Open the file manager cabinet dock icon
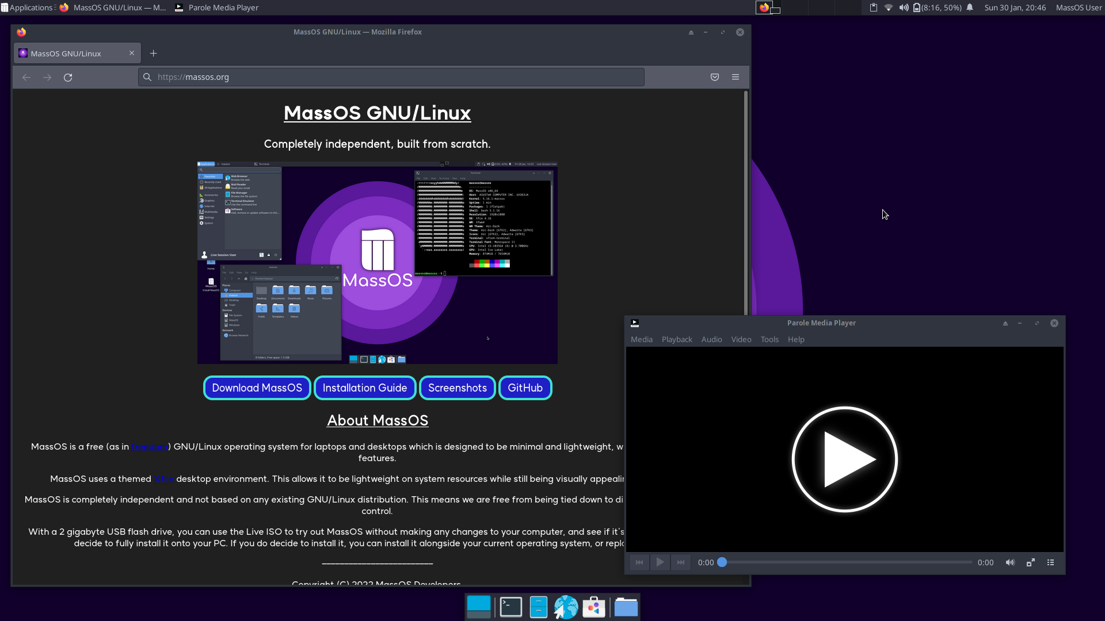 [538, 607]
